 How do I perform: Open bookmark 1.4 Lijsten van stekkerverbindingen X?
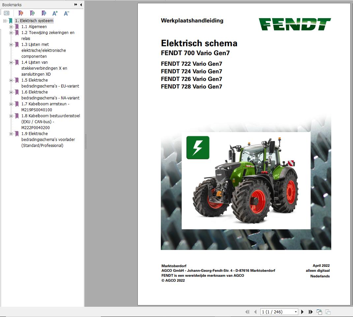44,68
